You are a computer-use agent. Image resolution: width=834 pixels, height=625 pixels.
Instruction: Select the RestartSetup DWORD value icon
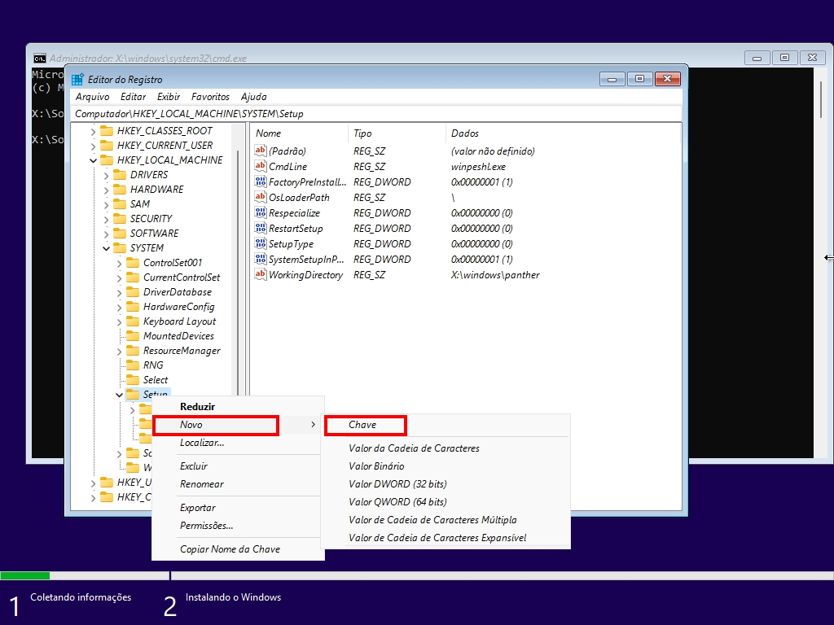pyautogui.click(x=260, y=228)
